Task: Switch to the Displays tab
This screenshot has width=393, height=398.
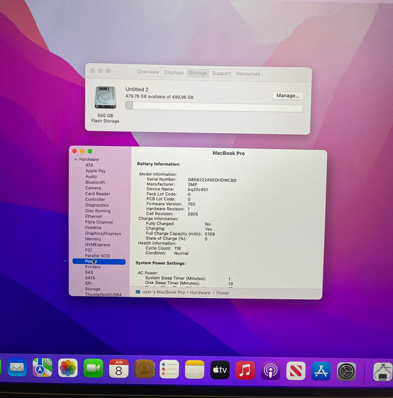Action: tap(173, 72)
